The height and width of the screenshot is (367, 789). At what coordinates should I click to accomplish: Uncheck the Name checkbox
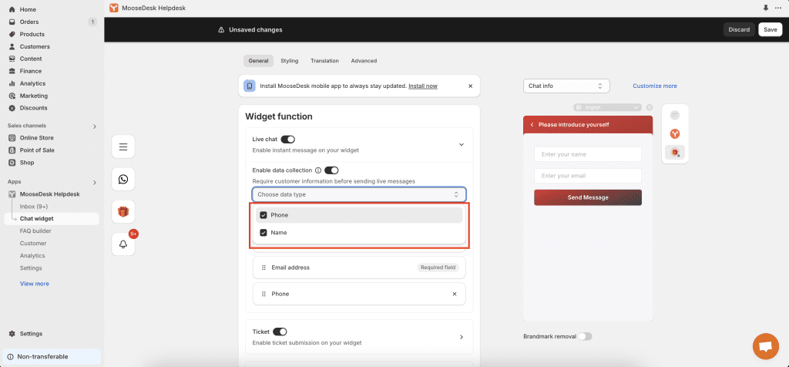pos(264,233)
